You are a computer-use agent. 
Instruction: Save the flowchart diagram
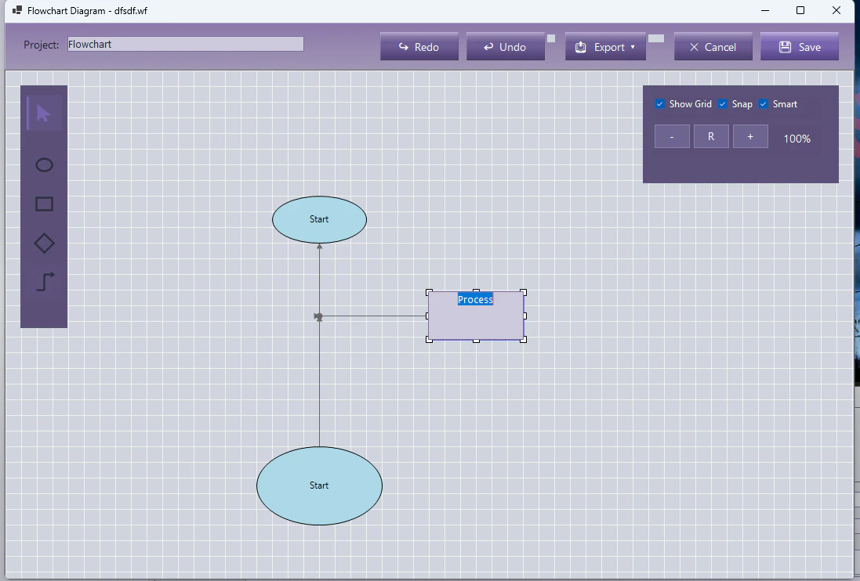pos(799,47)
